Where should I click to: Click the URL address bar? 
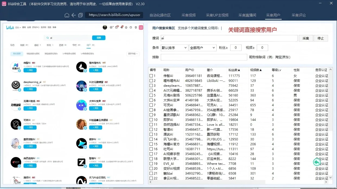tap(114, 15)
